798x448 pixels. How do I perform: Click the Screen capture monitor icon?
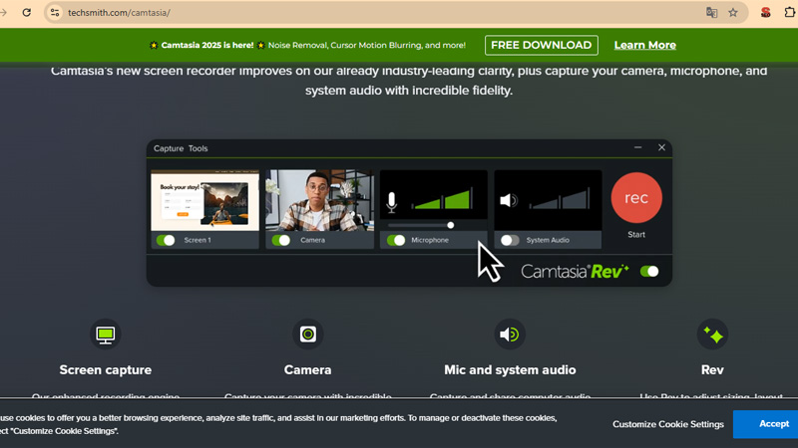[x=106, y=335]
